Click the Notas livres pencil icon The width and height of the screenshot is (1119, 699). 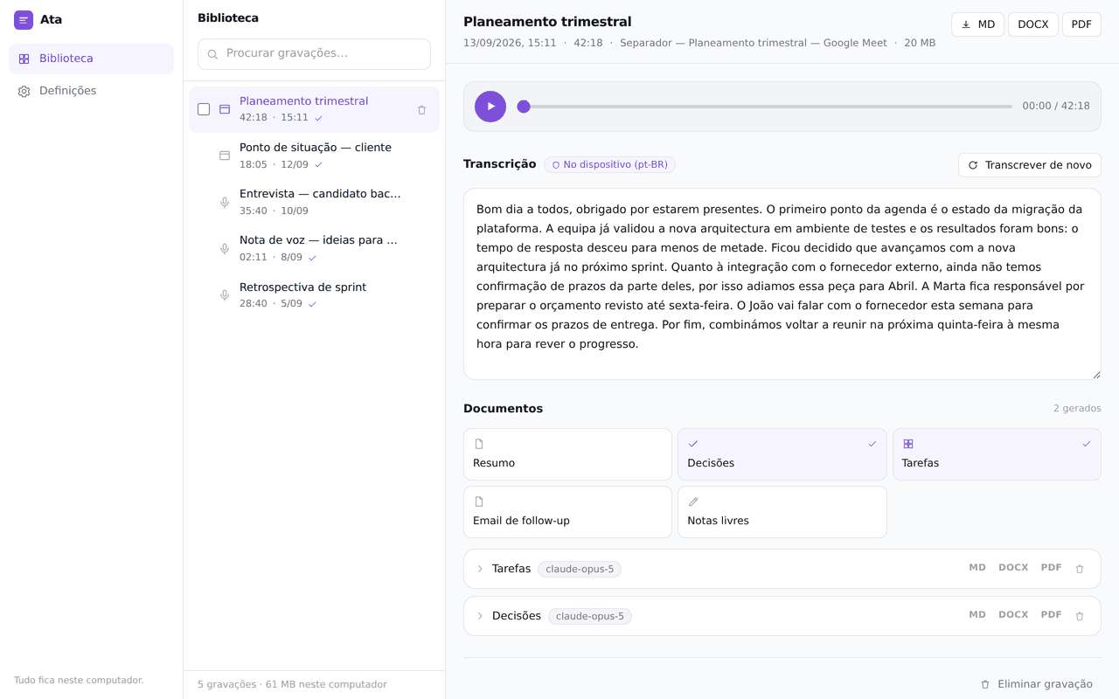pos(693,502)
